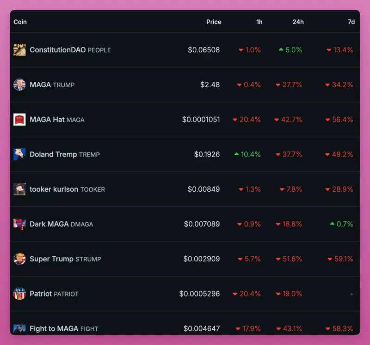370x345 pixels.
Task: Open the MAGA Hat coin name
Action: pos(47,120)
